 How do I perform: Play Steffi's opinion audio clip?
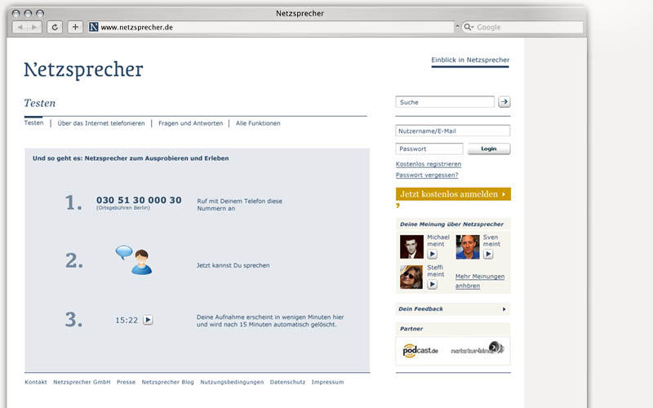pyautogui.click(x=433, y=284)
